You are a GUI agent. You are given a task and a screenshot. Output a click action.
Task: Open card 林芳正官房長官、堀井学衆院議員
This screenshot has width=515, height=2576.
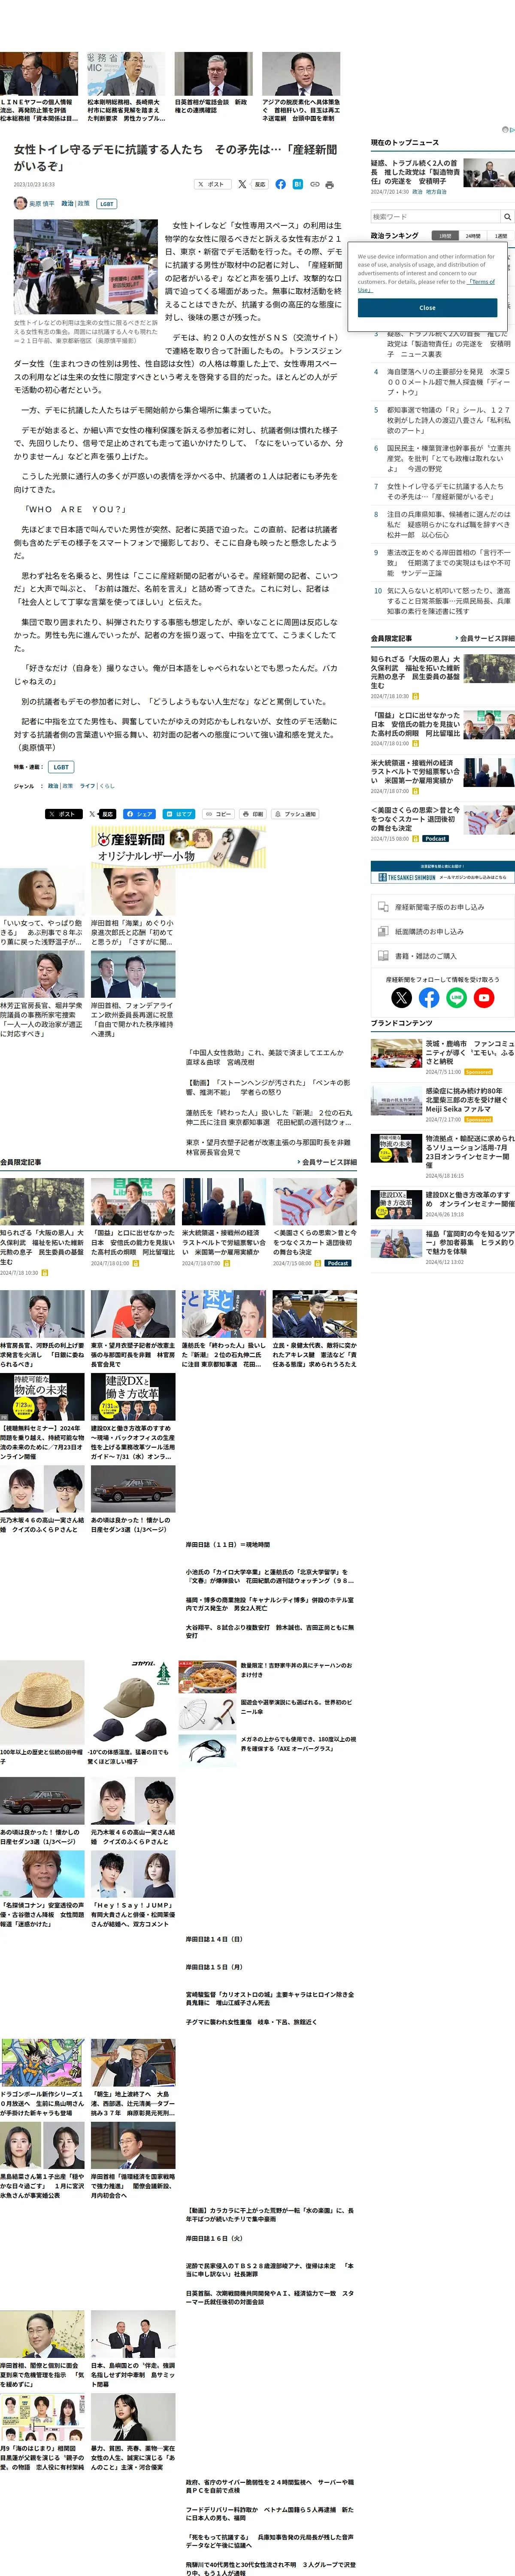point(42,994)
